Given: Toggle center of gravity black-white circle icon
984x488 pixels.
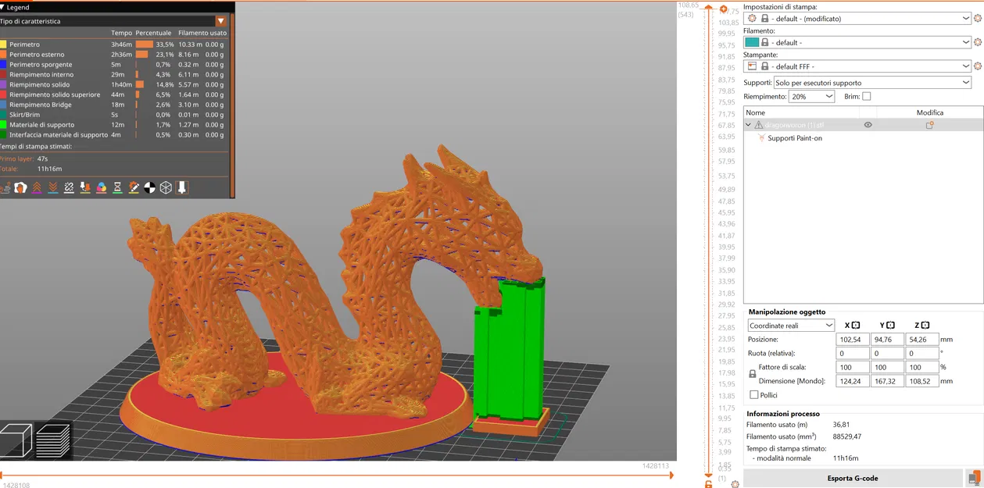Looking at the screenshot, I should (x=150, y=187).
